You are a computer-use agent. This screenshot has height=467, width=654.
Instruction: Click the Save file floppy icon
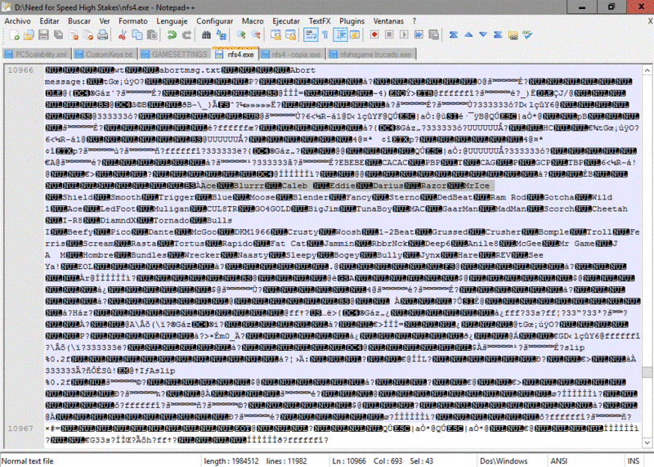43,35
